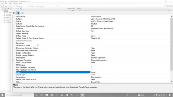The image size is (173, 97).
Task: Click the first pinned taskbar app after Task View
Action: [x=42, y=95]
